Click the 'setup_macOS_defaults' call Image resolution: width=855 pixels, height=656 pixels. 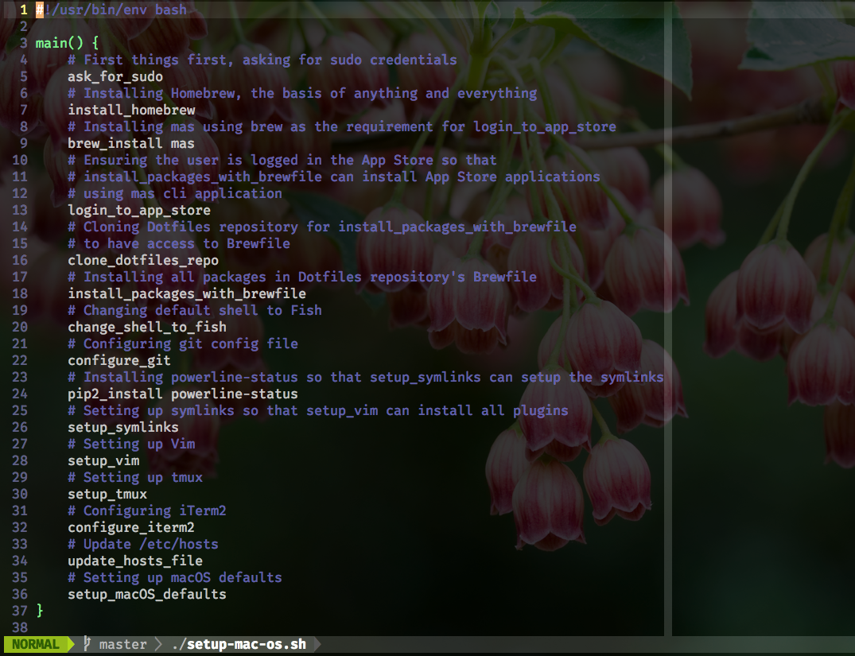pos(146,594)
